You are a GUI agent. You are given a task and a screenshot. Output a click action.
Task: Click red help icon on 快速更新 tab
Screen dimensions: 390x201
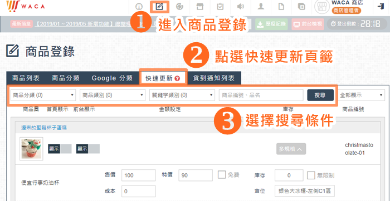pos(177,78)
